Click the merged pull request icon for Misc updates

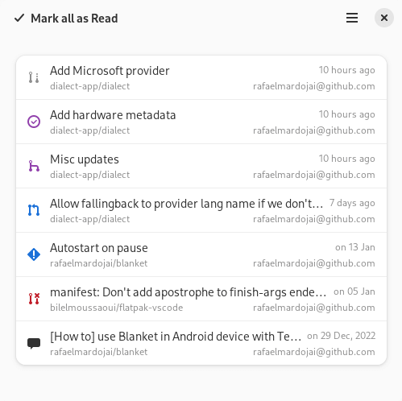[x=34, y=166]
